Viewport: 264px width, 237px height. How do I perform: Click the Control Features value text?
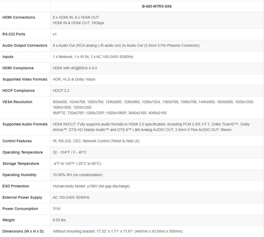(96, 141)
